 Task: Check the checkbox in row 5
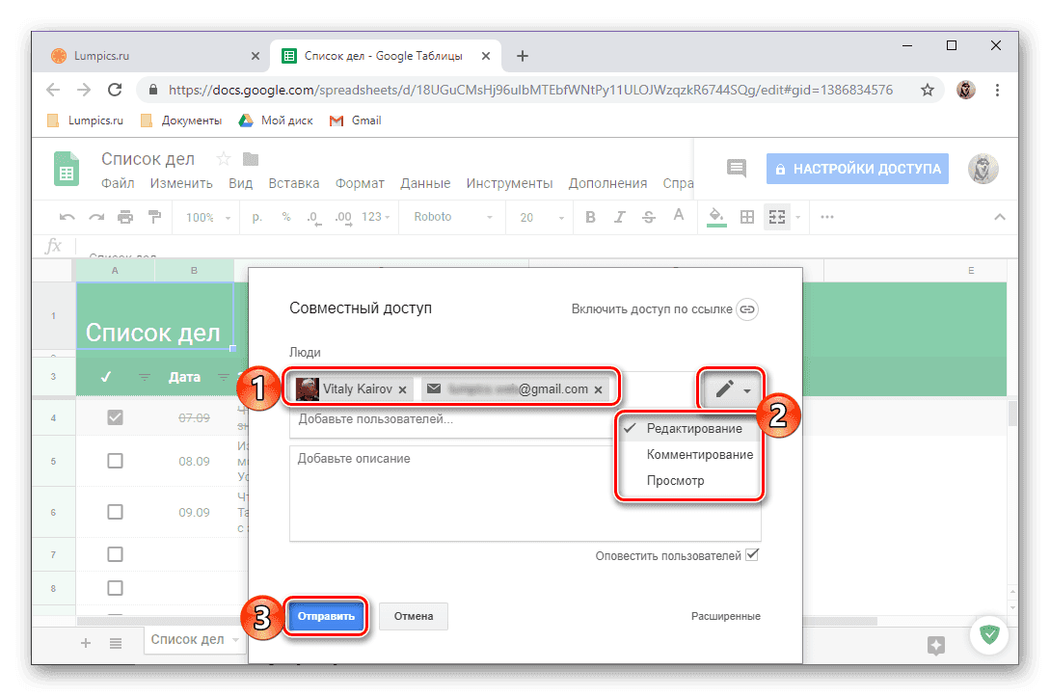tap(115, 461)
